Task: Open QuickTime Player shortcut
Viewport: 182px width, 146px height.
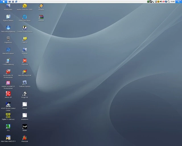Action: click(x=25, y=17)
